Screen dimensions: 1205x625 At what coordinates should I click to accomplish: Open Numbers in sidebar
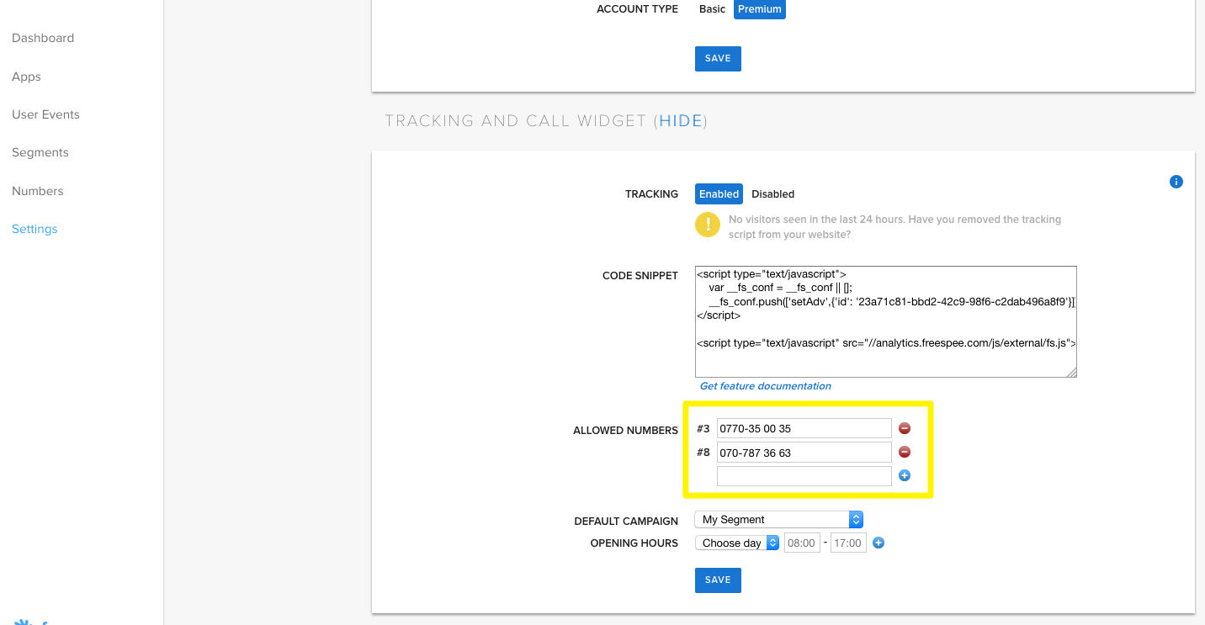(x=38, y=191)
